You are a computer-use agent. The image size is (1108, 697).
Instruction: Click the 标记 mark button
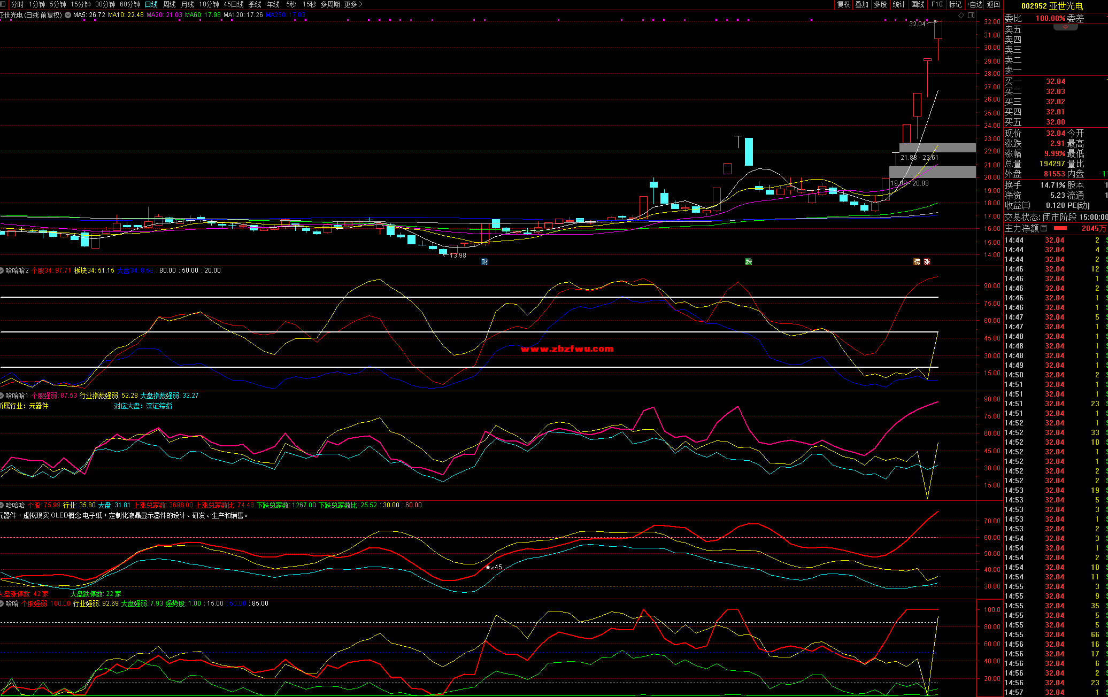point(955,4)
